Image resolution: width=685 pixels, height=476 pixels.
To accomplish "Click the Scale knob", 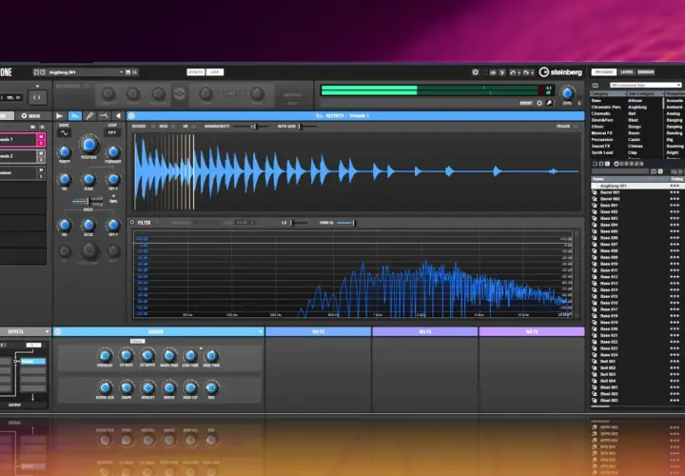I will pyautogui.click(x=88, y=179).
